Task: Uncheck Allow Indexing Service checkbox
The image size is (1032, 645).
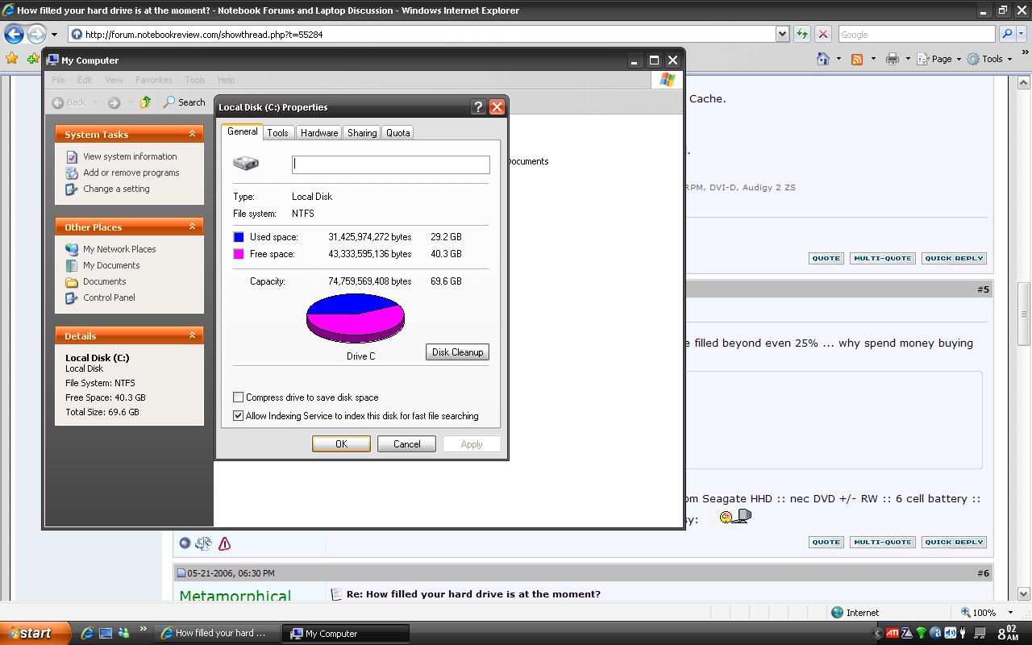Action: (x=238, y=415)
